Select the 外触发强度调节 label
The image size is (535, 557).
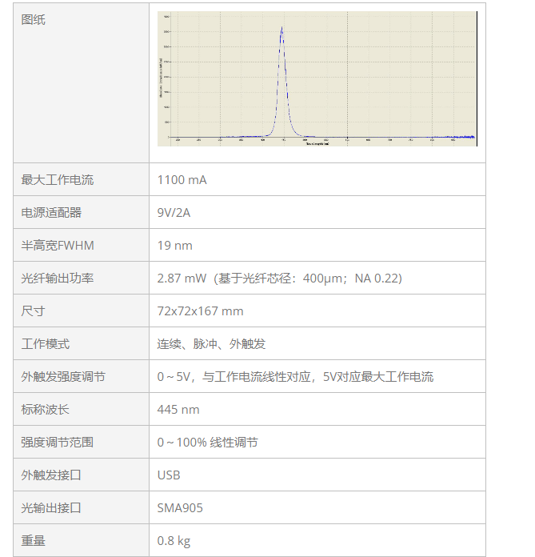coord(63,377)
